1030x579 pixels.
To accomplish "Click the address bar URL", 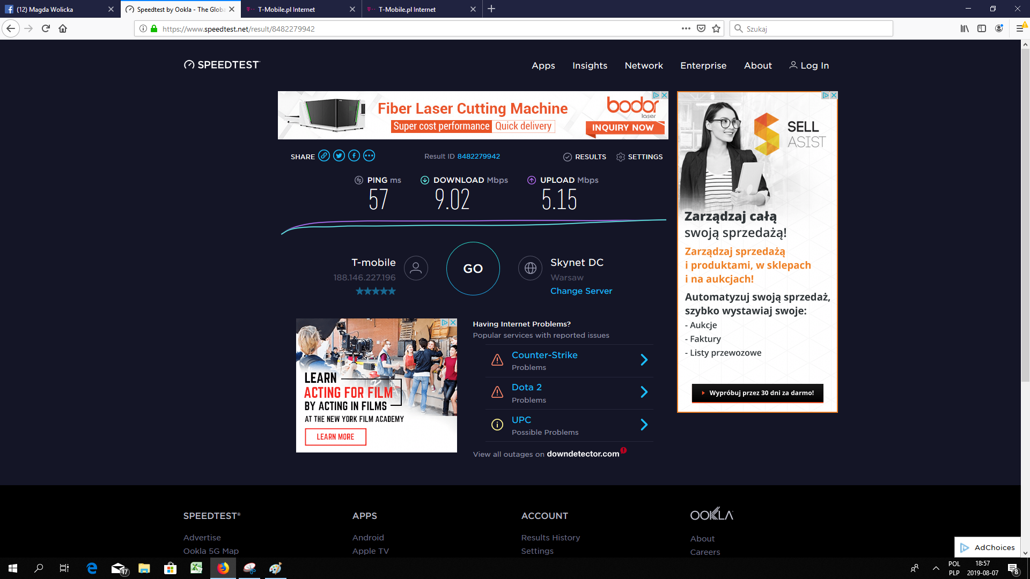I will click(x=238, y=29).
